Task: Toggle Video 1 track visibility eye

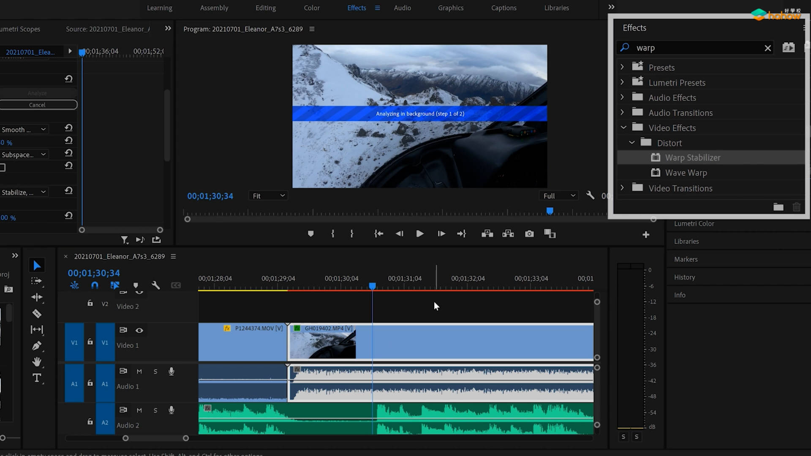Action: pos(139,330)
